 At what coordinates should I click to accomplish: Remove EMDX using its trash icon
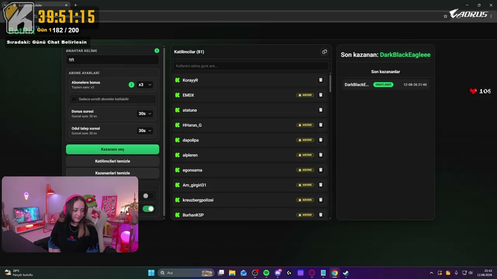pos(321,95)
